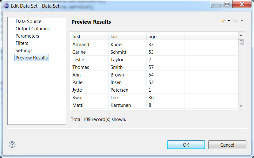
Task: Open the Output Columns page
Action: coord(32,29)
